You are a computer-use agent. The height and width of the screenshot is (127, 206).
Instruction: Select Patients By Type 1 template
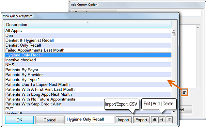[88, 80]
